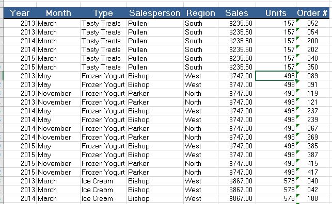Screen dimensions: 332x204
Task: Click order number cell 188
Action: coord(312,198)
